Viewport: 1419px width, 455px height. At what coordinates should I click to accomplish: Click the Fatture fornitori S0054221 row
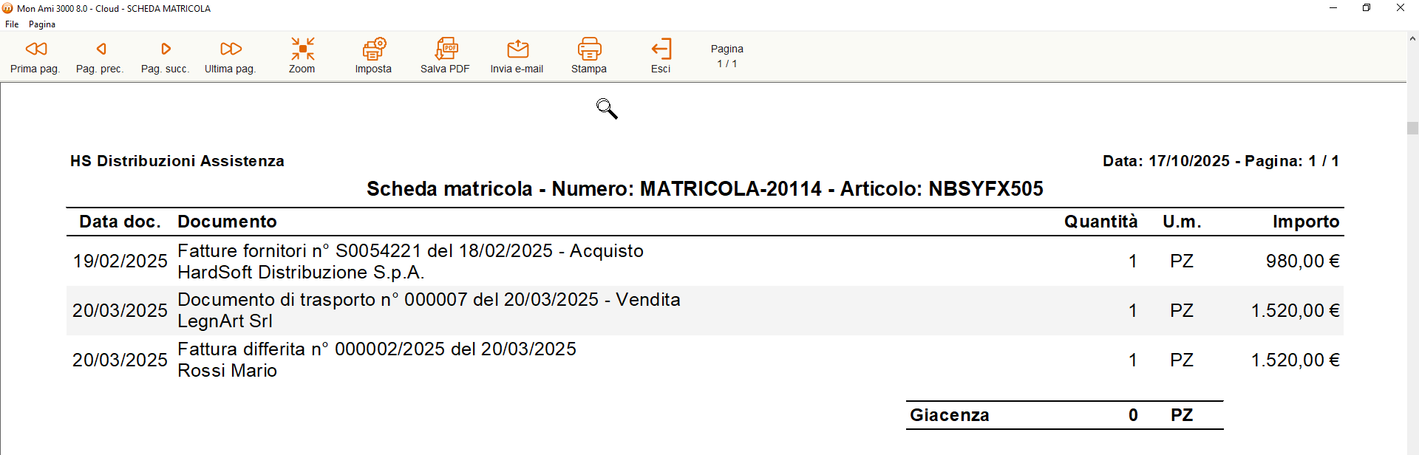(705, 261)
